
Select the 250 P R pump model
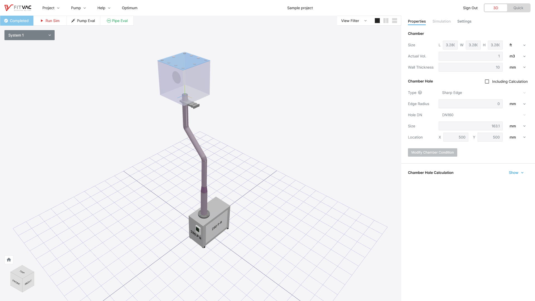pyautogui.click(x=210, y=223)
